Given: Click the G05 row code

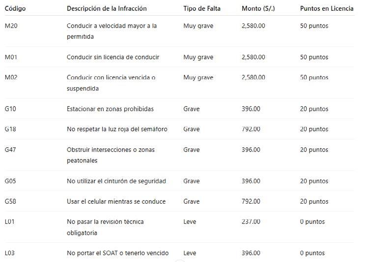Looking at the screenshot, I should click(10, 181).
